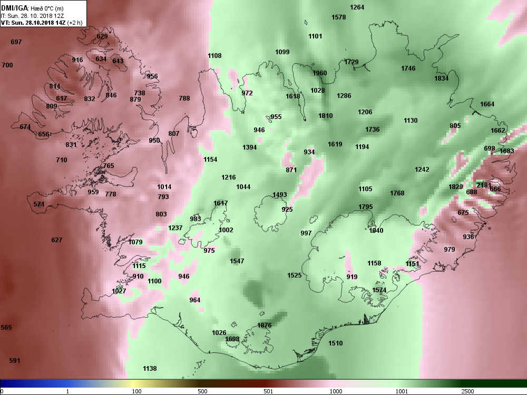
Task: Click the map value 1664
Action: point(487,104)
